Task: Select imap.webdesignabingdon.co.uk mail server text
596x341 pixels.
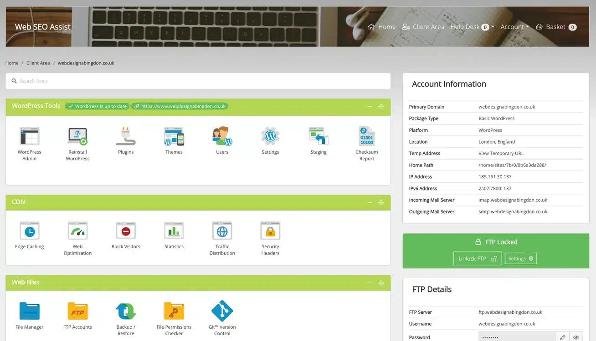Action: tap(513, 200)
